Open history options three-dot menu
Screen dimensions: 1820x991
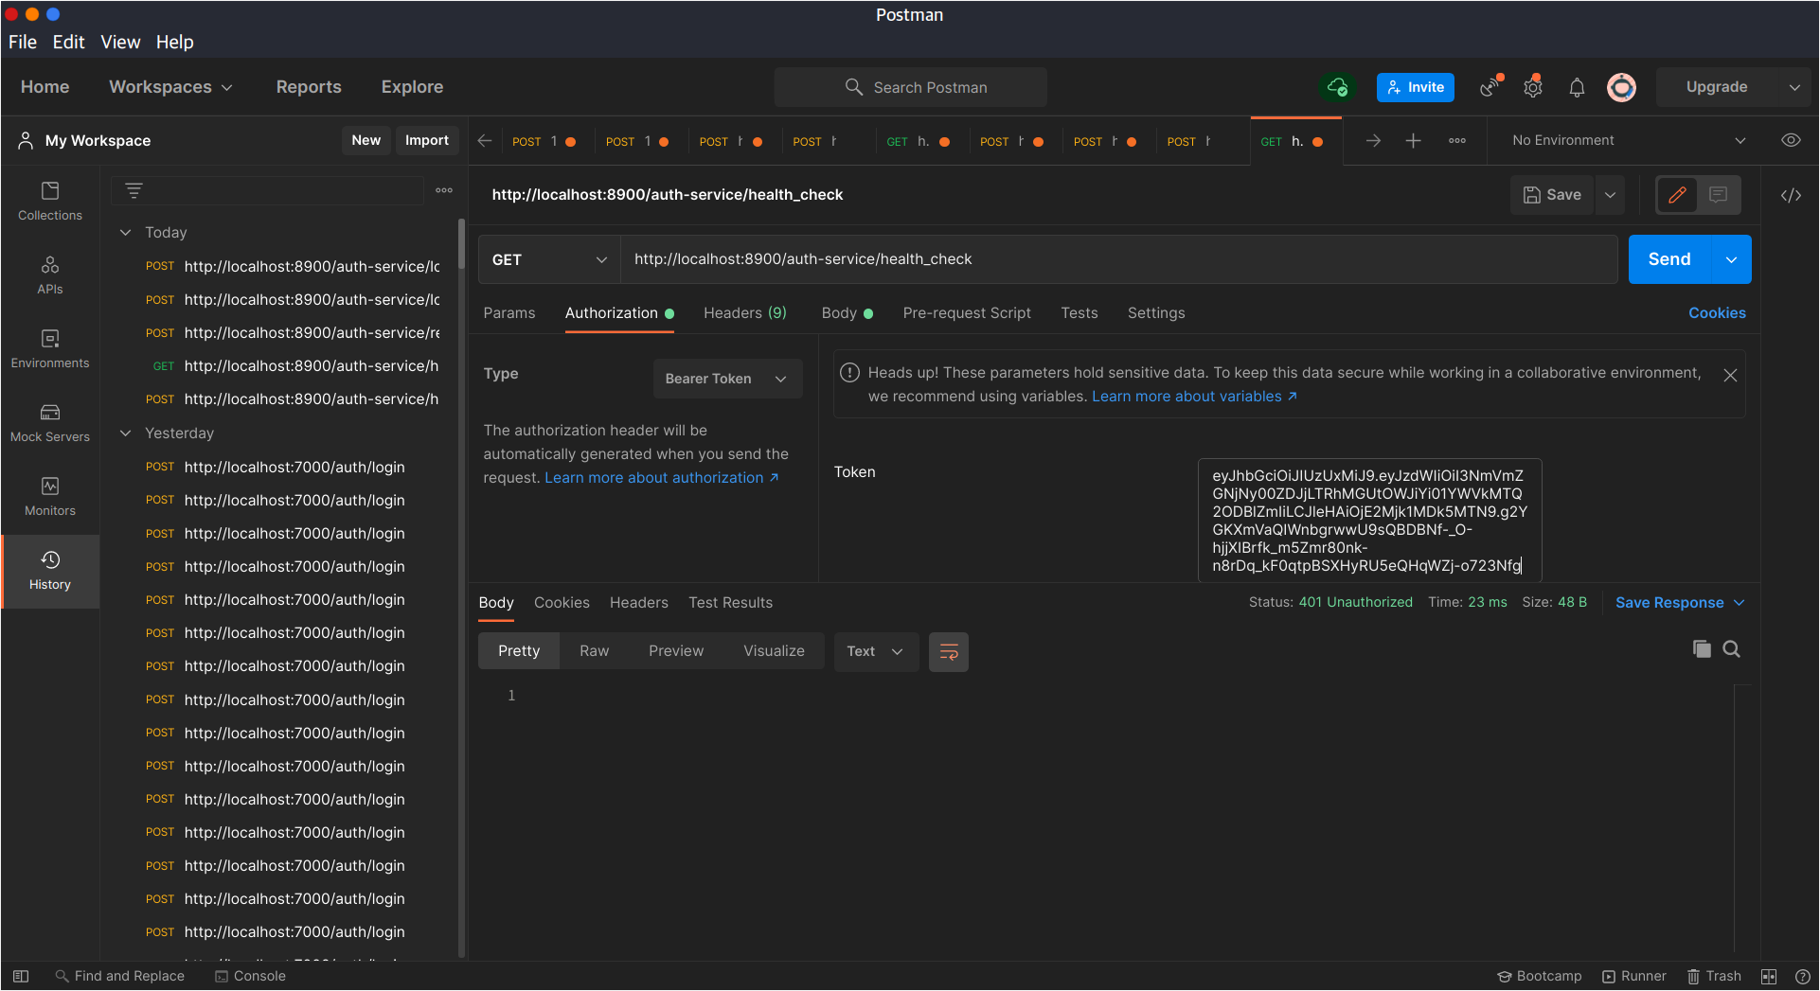[444, 190]
